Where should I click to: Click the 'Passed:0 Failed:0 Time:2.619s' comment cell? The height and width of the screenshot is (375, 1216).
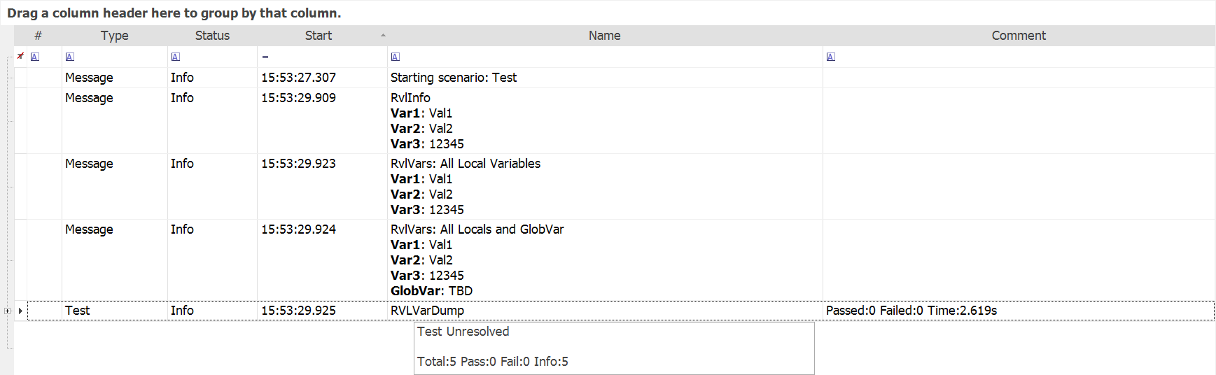(x=911, y=311)
